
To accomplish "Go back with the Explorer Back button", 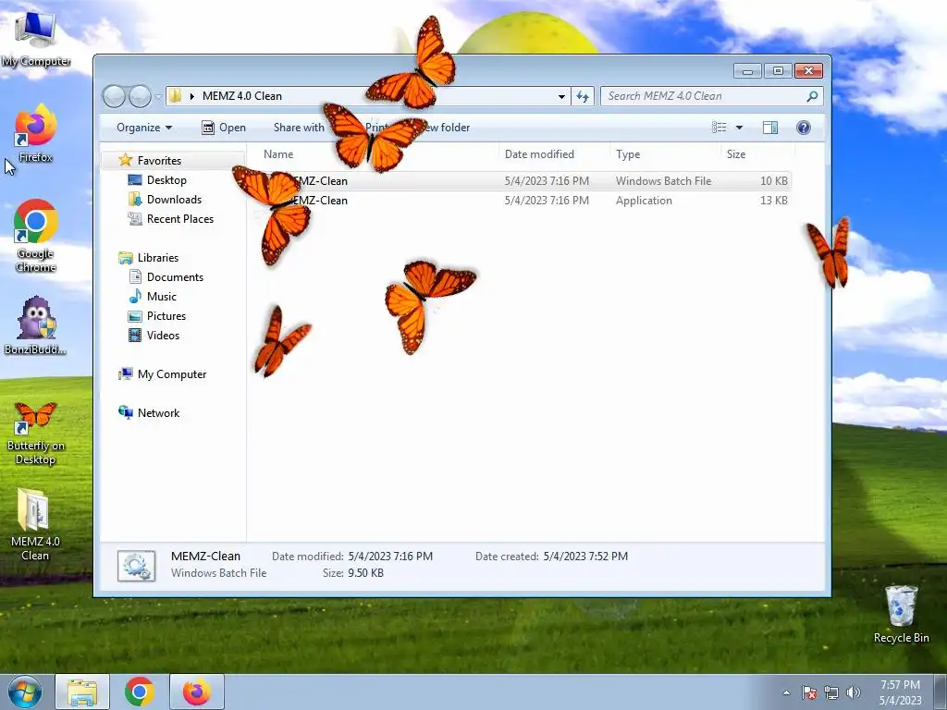I will pos(114,96).
